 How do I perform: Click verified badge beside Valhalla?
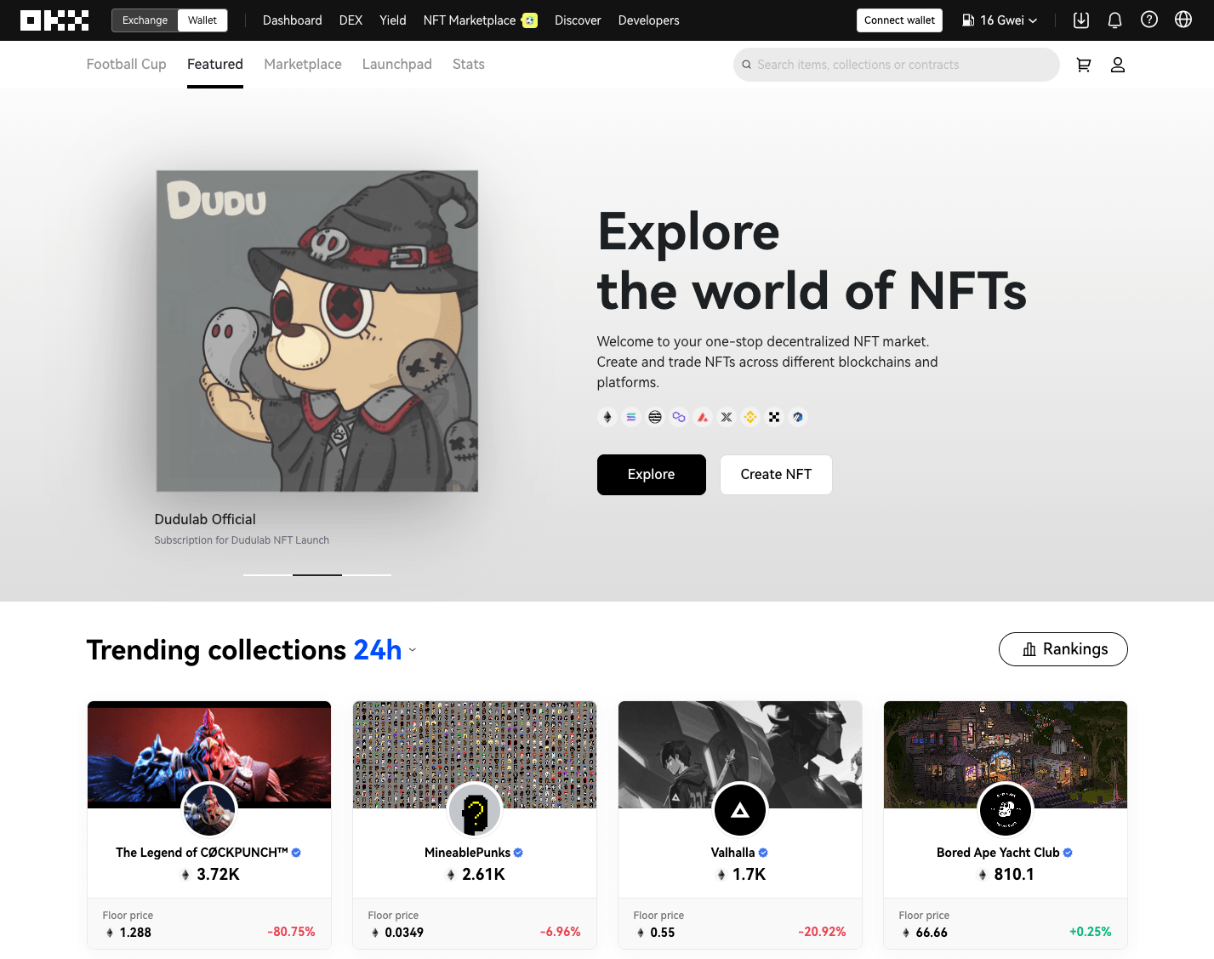763,853
